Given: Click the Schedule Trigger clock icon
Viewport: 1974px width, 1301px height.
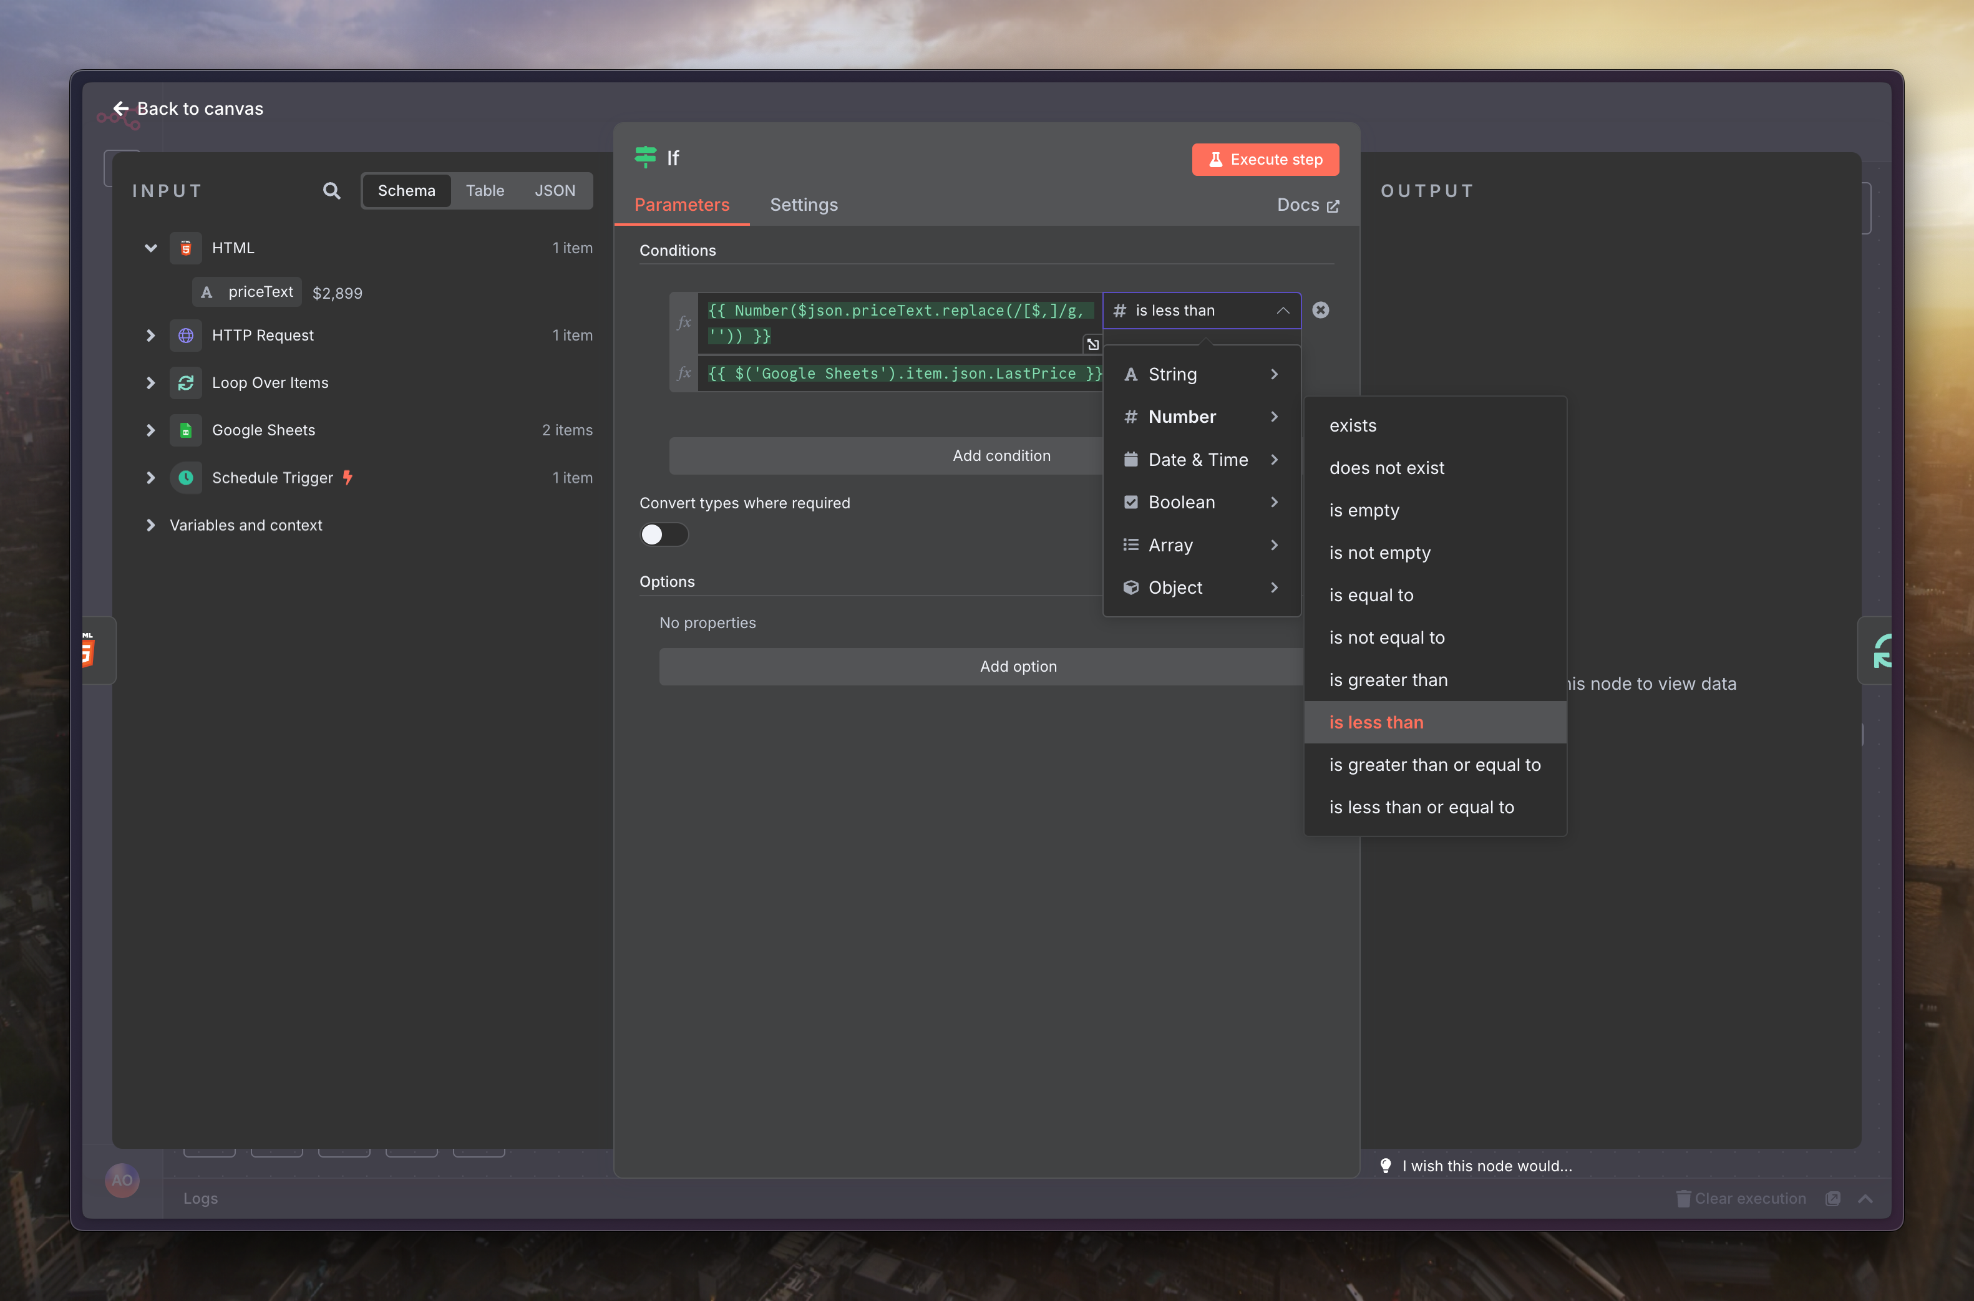Looking at the screenshot, I should [x=186, y=477].
